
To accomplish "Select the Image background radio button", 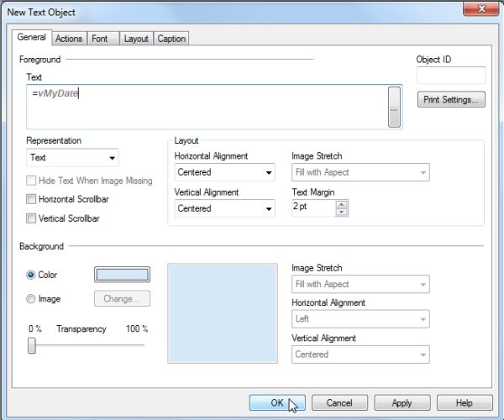I will (32, 298).
